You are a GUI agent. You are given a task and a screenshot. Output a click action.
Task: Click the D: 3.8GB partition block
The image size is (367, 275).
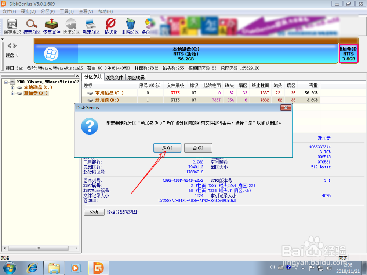[349, 54]
